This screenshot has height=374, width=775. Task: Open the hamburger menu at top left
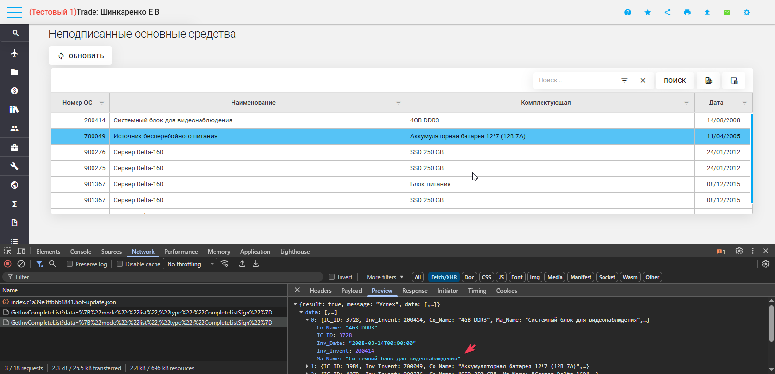click(14, 12)
